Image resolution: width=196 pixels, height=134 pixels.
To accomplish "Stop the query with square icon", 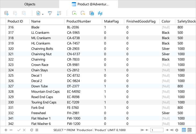I will tap(37, 130).
